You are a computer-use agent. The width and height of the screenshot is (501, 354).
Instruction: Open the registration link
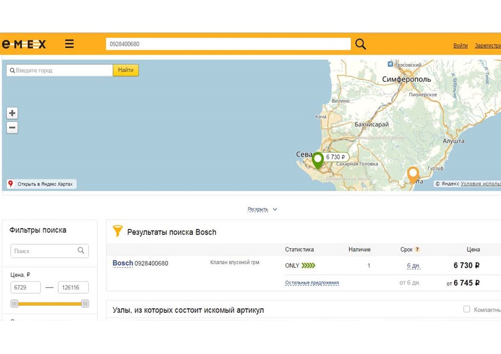(487, 46)
